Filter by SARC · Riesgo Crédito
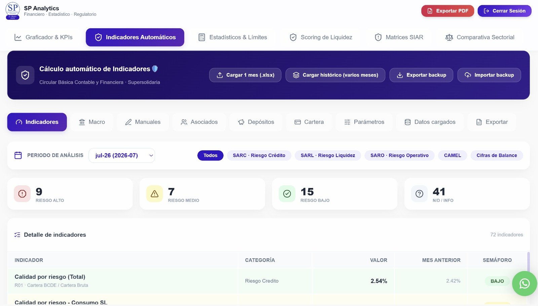This screenshot has height=306, width=538. [x=259, y=155]
